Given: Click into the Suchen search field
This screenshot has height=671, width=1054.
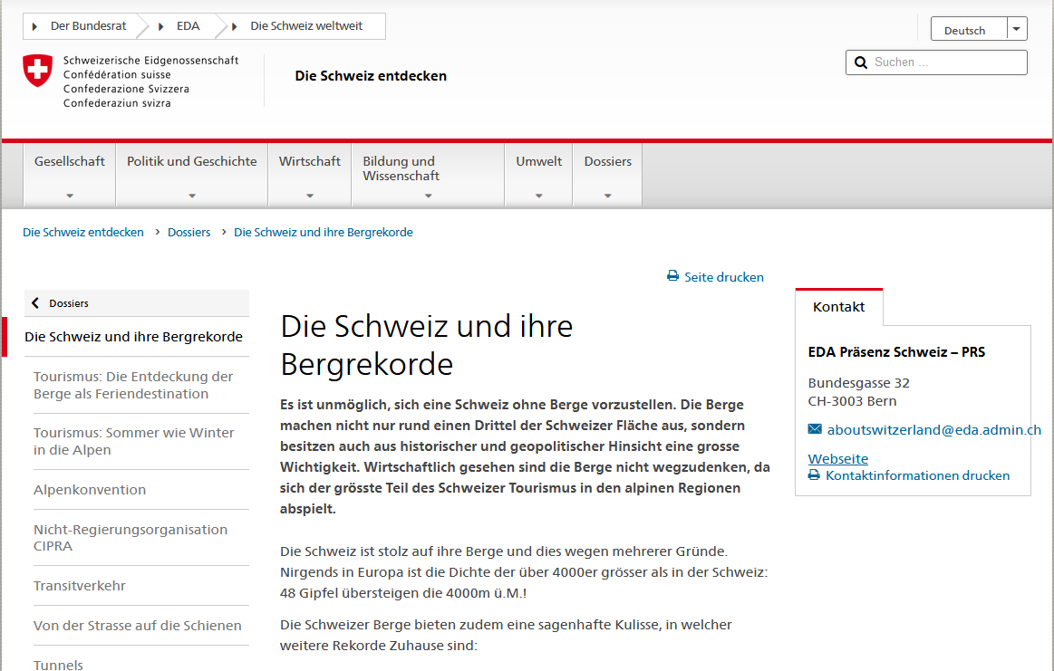Looking at the screenshot, I should coord(945,62).
